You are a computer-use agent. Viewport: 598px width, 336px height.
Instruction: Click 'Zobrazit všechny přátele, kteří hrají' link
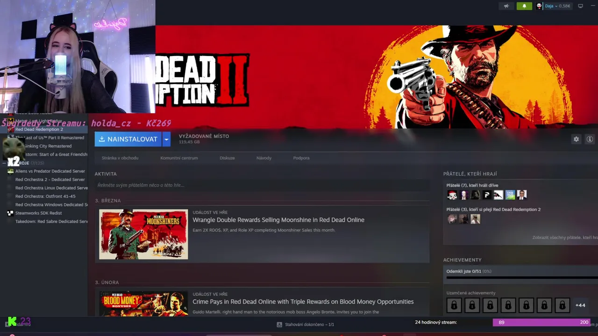point(565,238)
